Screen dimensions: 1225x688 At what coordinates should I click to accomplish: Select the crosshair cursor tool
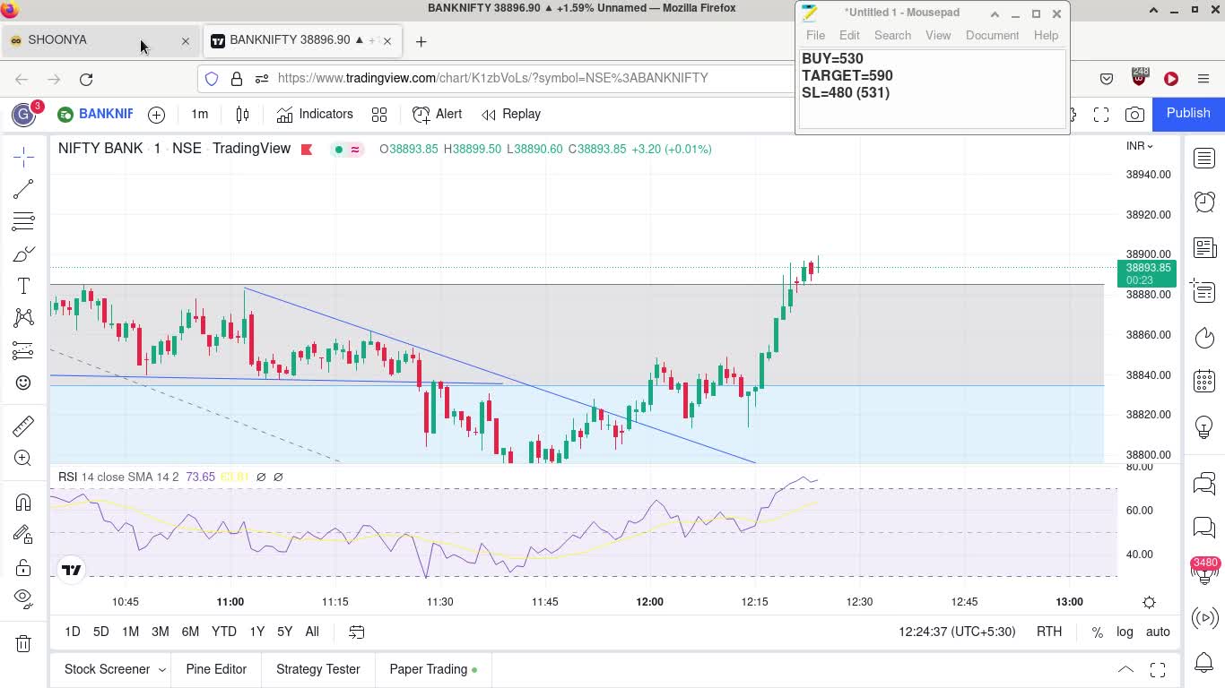pyautogui.click(x=23, y=157)
